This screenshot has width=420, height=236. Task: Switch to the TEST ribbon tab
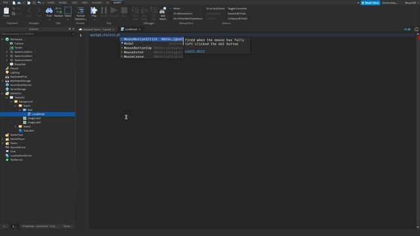pyautogui.click(x=74, y=3)
